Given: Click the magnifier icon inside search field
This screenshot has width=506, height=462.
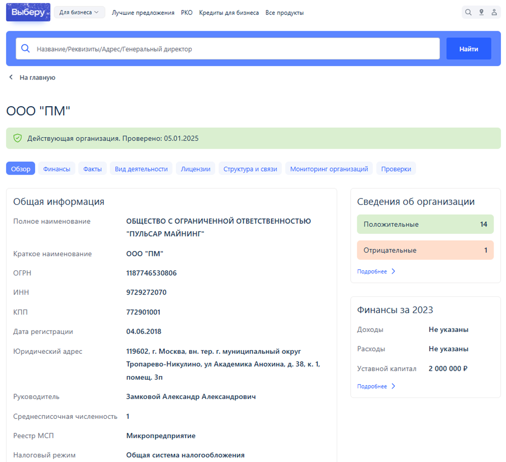Looking at the screenshot, I should [x=25, y=49].
